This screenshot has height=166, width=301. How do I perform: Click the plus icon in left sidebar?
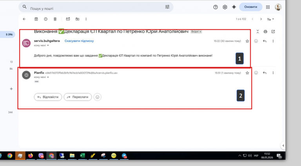pos(11,89)
